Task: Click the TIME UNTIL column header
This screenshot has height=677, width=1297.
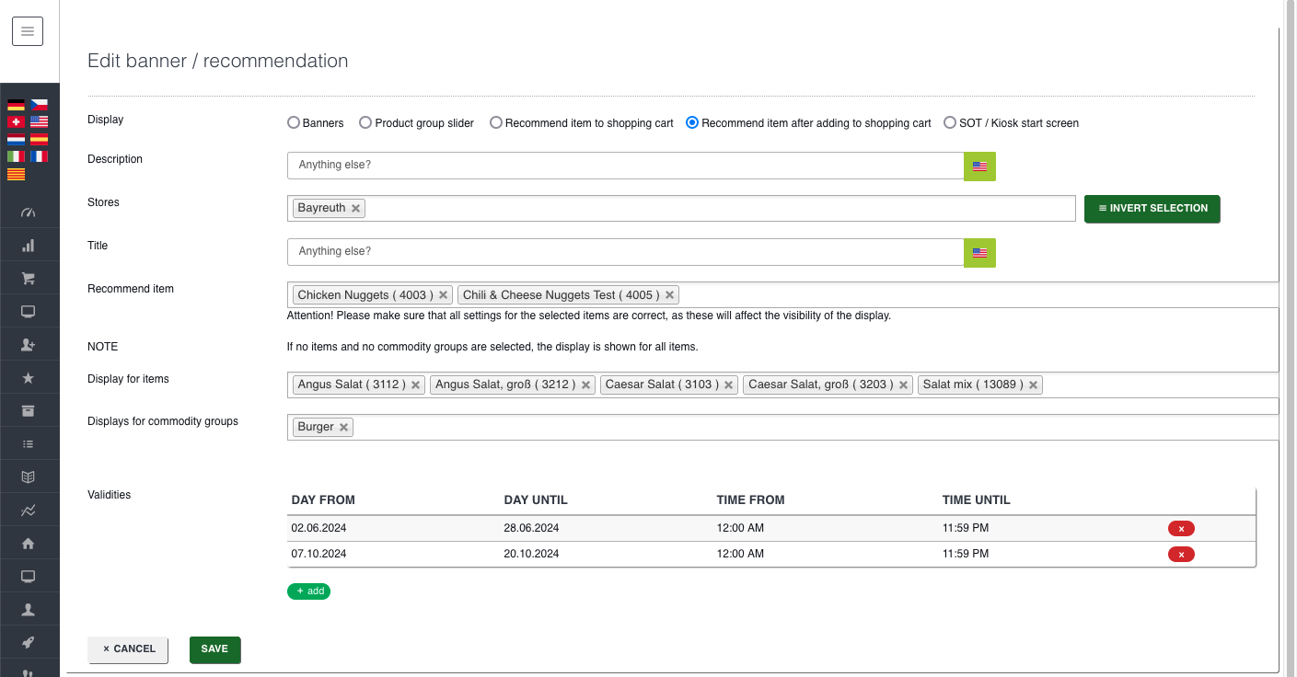Action: pos(976,500)
